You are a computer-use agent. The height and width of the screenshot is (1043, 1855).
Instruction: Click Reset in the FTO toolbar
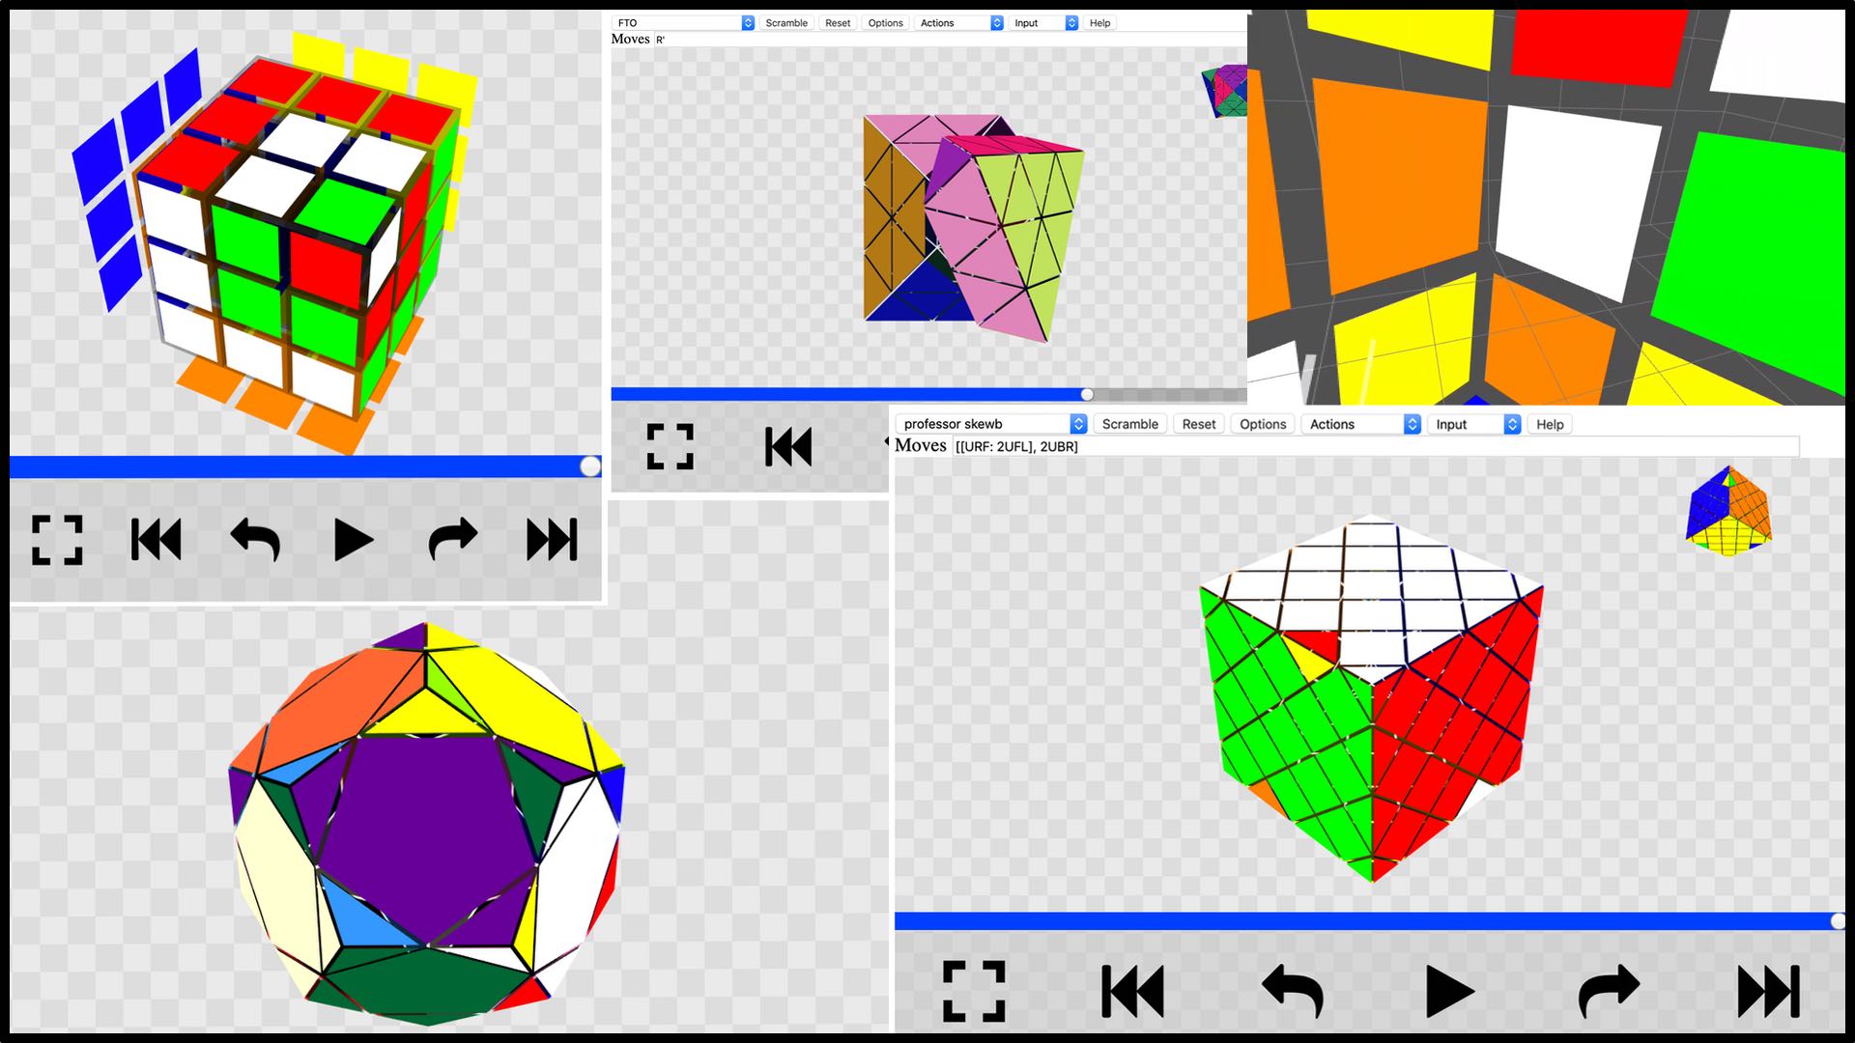[x=838, y=23]
